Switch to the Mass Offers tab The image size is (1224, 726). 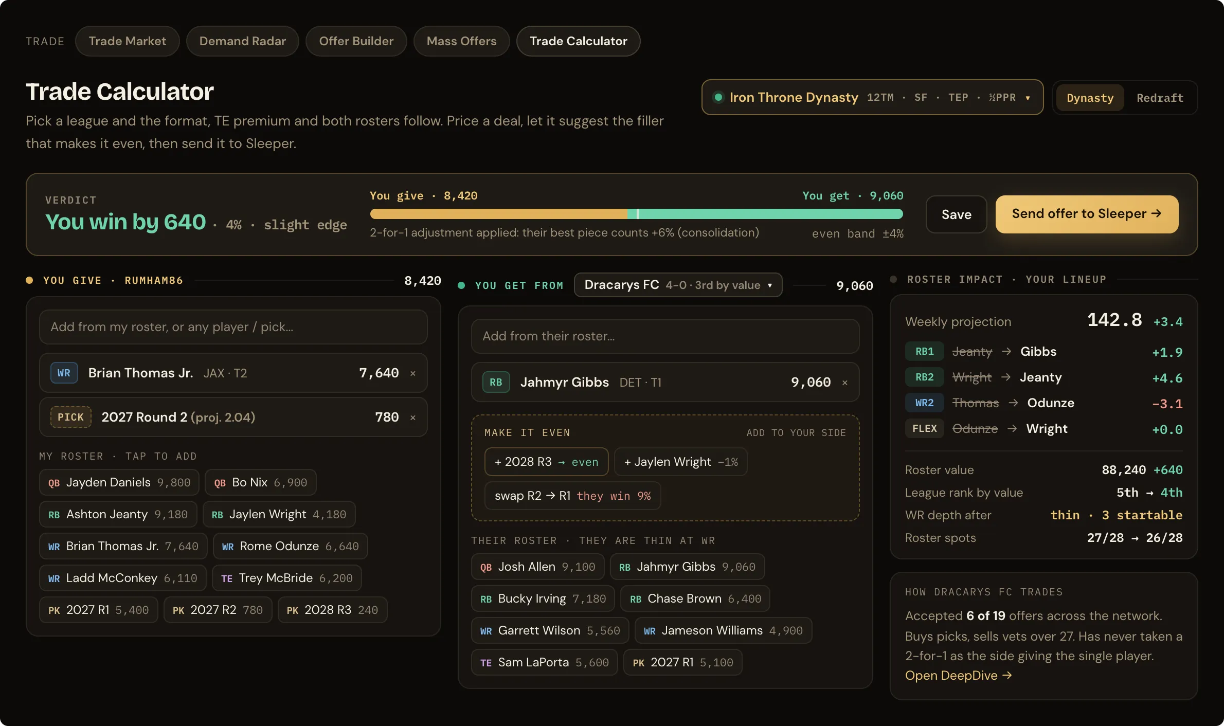[x=461, y=41]
